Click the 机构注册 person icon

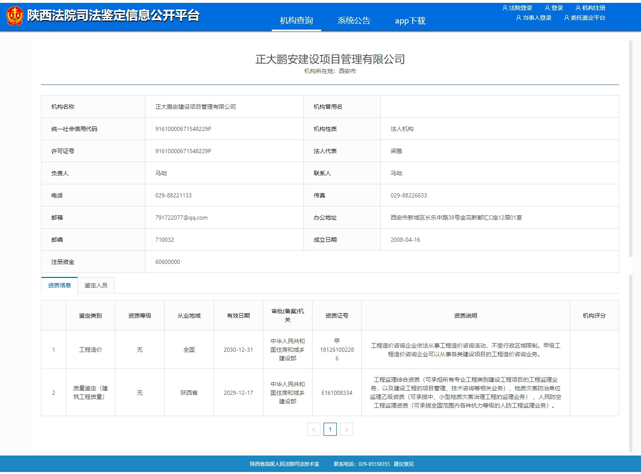pyautogui.click(x=578, y=7)
